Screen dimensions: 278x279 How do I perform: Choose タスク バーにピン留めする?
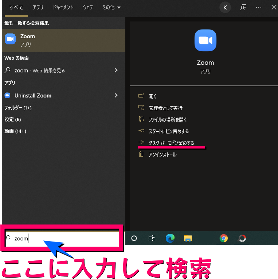click(x=172, y=143)
